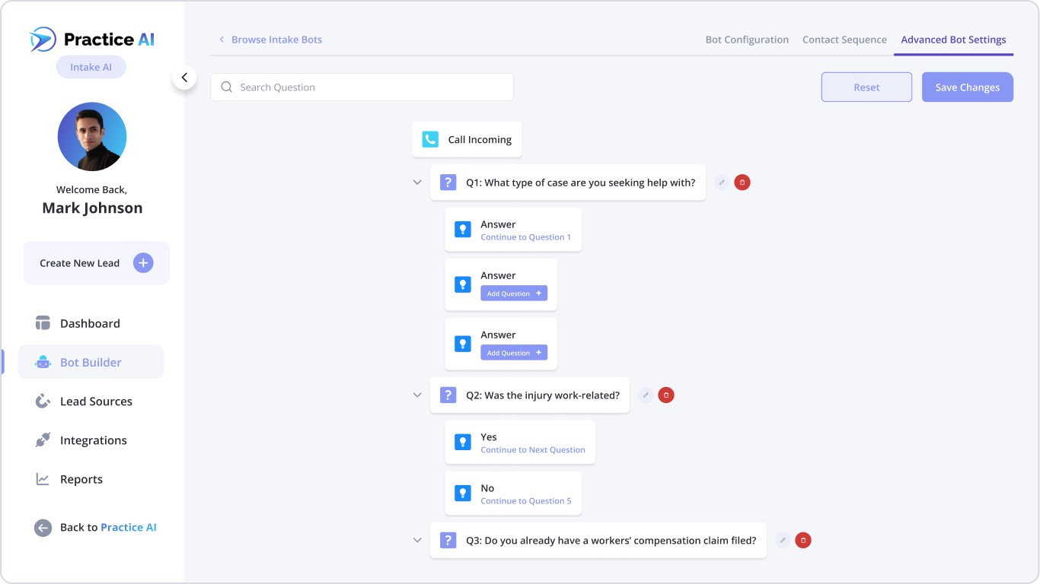Expand the Q2 question chevron
Image resolution: width=1040 pixels, height=584 pixels.
(417, 395)
